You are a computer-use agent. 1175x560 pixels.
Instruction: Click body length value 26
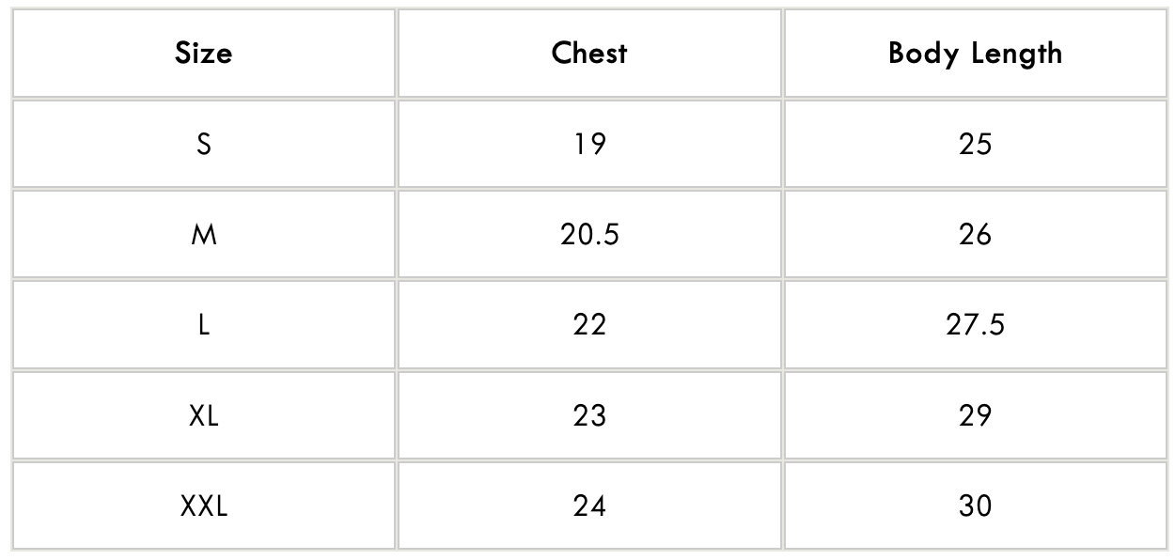(975, 234)
